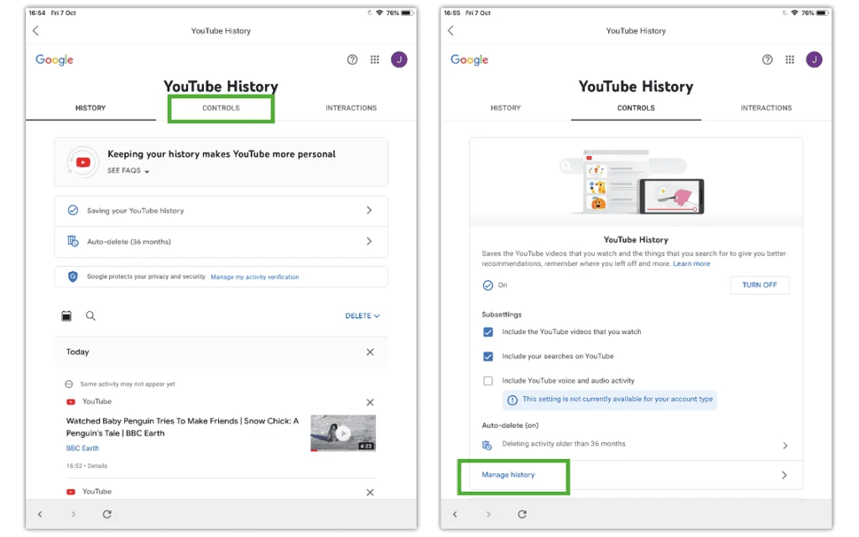The width and height of the screenshot is (859, 537).
Task: Open the help icon on the right screen
Action: [x=768, y=60]
